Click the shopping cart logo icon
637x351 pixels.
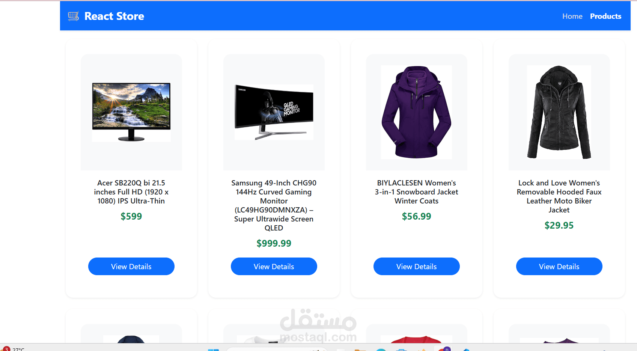(74, 16)
